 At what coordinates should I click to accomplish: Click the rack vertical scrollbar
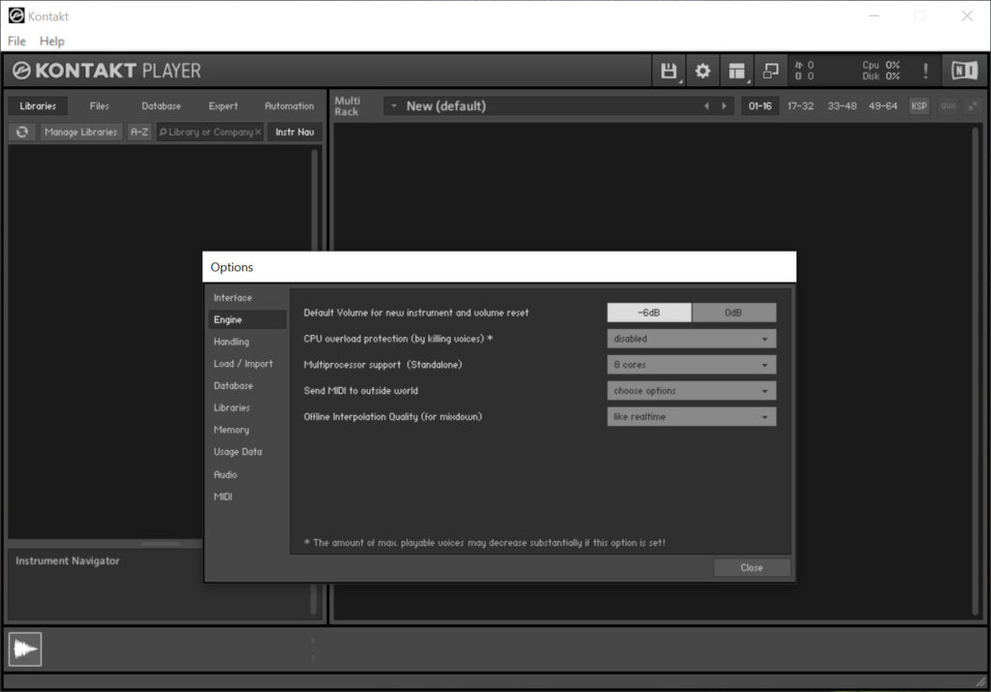point(976,371)
